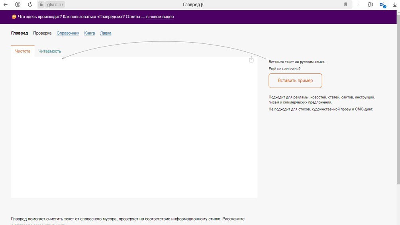The image size is (400, 225).
Task: Click the «Вставьте текст на русском языке» hint
Action: tap(297, 62)
